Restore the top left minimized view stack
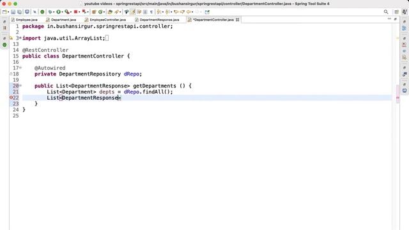The height and width of the screenshot is (230, 409). click(x=4, y=22)
